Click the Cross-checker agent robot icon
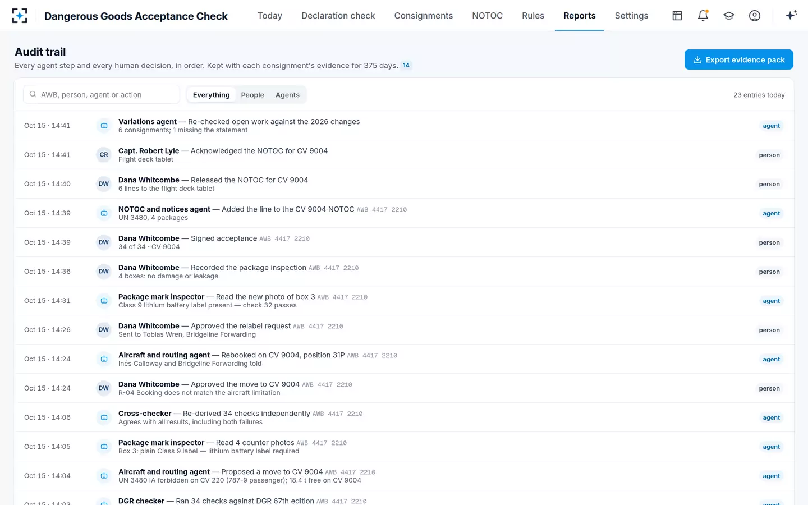Viewport: 808px width, 505px height. click(104, 417)
